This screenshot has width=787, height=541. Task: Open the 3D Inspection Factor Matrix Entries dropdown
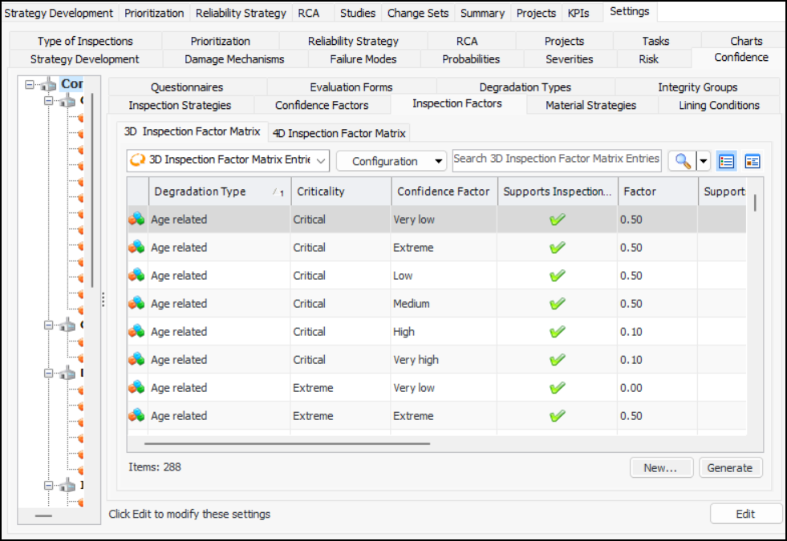228,160
